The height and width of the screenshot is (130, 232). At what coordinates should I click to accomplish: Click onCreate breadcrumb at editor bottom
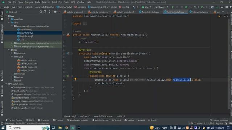click(85, 116)
